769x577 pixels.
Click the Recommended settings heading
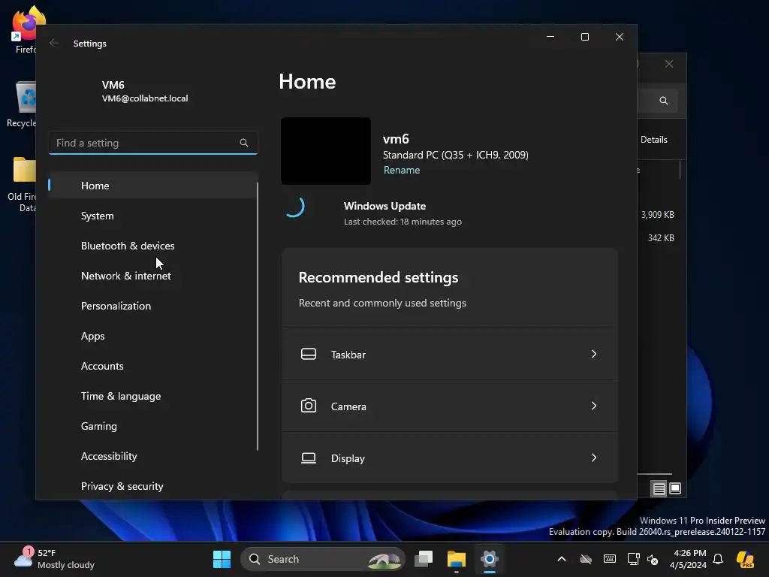(378, 278)
